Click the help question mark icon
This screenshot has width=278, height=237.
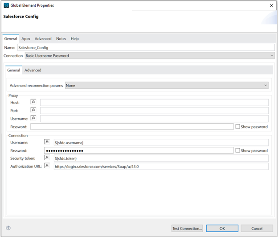coord(8,228)
